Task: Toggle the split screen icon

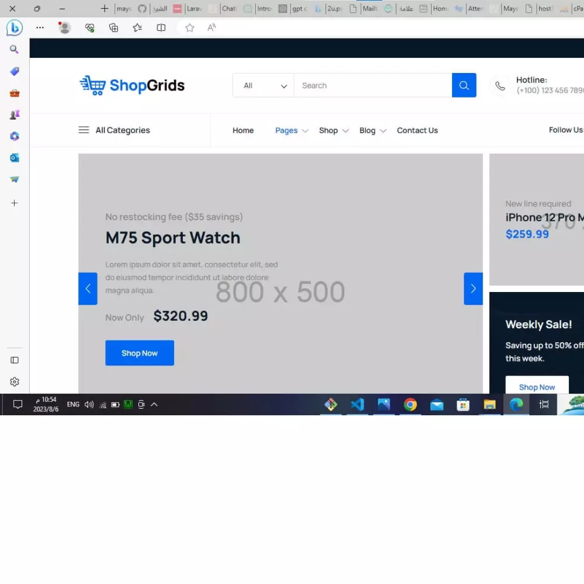Action: coord(161,27)
